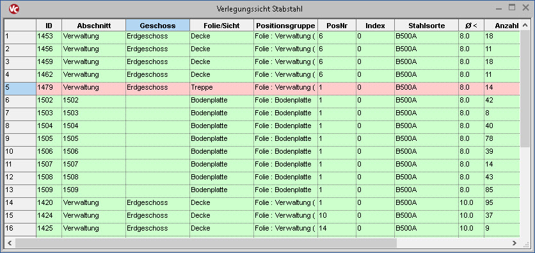Click Anzahl value 37 in row 15
535x253 pixels.
[x=502, y=216]
